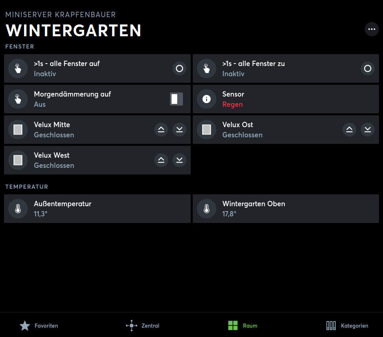Open the Sensor Regen status tile

click(x=285, y=99)
